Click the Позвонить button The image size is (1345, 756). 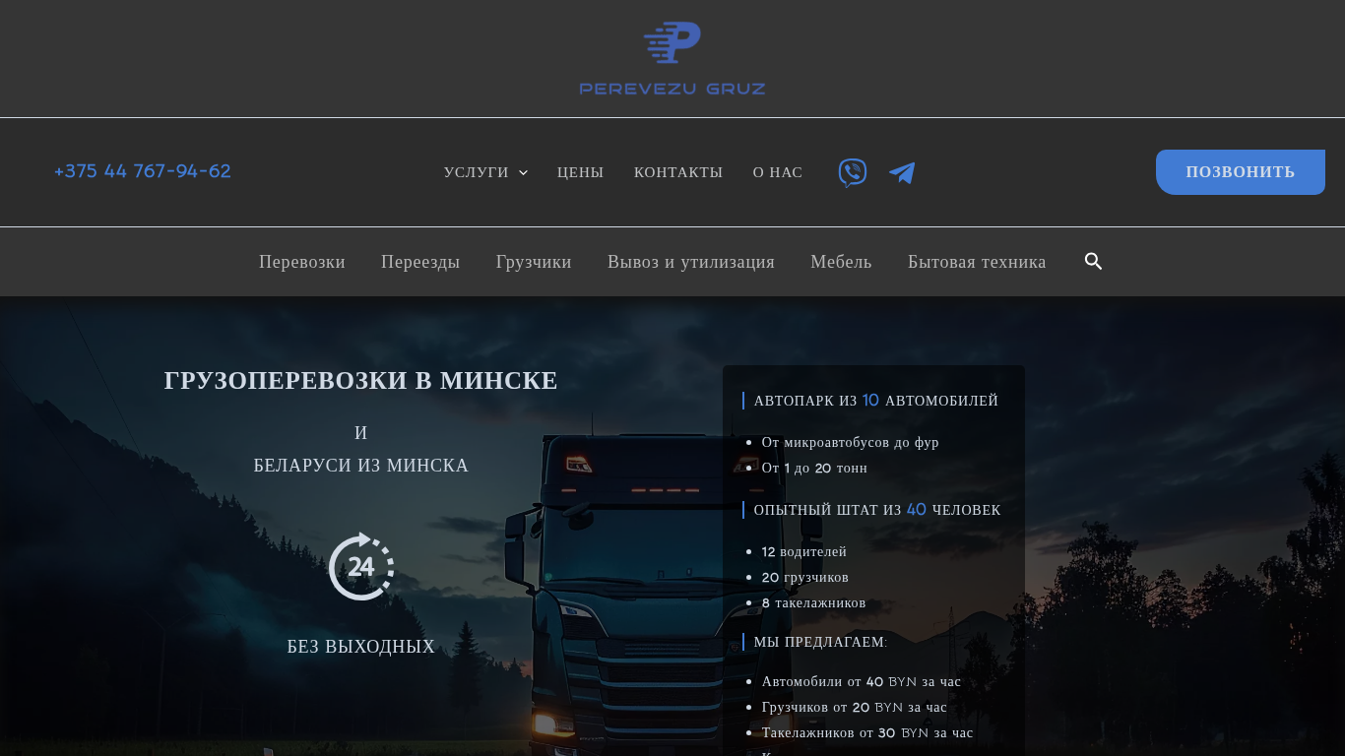click(1241, 172)
